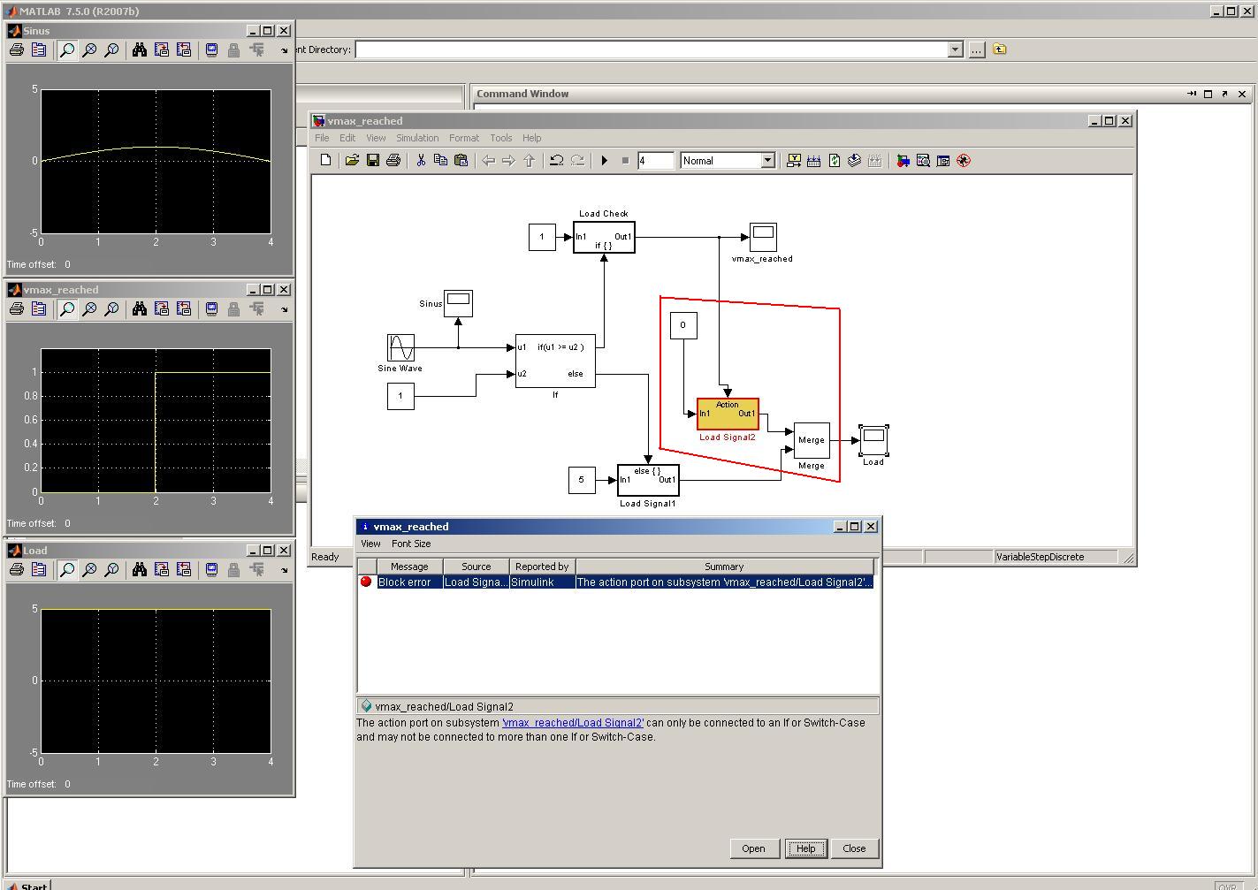Image resolution: width=1258 pixels, height=890 pixels.
Task: Autoscale the Load scope with binoculars
Action: tap(139, 570)
